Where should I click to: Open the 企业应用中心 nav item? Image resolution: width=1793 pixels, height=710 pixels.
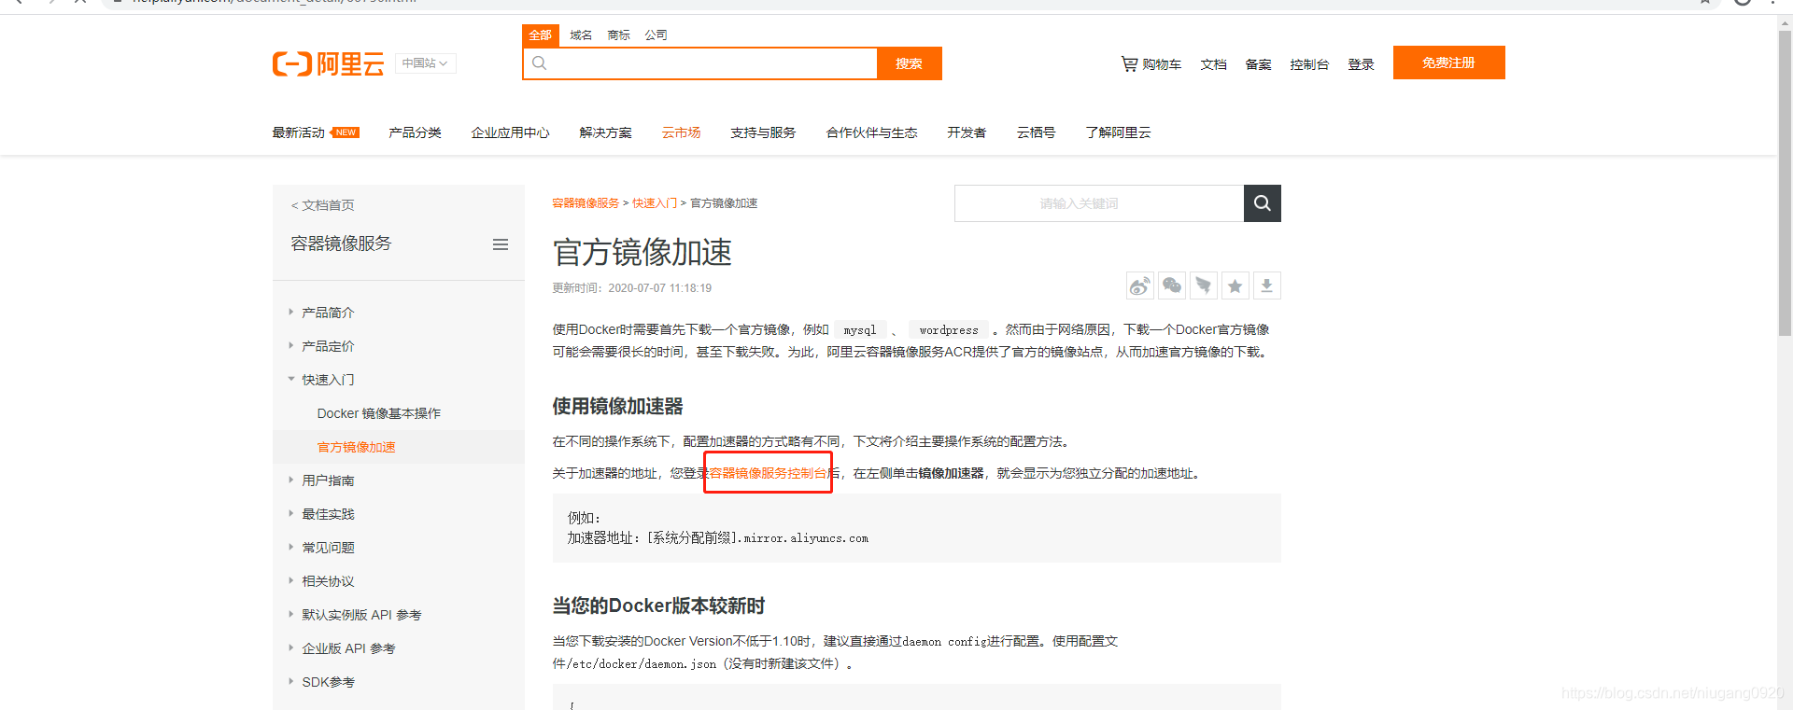tap(510, 132)
